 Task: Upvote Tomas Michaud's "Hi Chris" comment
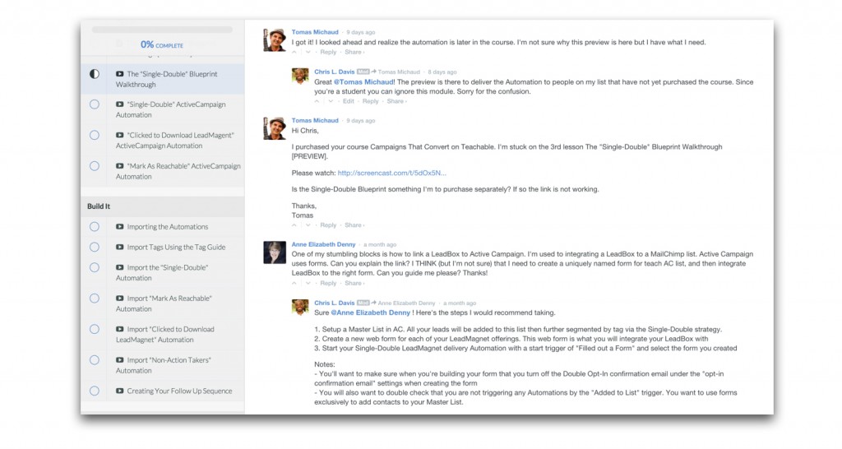(x=294, y=225)
